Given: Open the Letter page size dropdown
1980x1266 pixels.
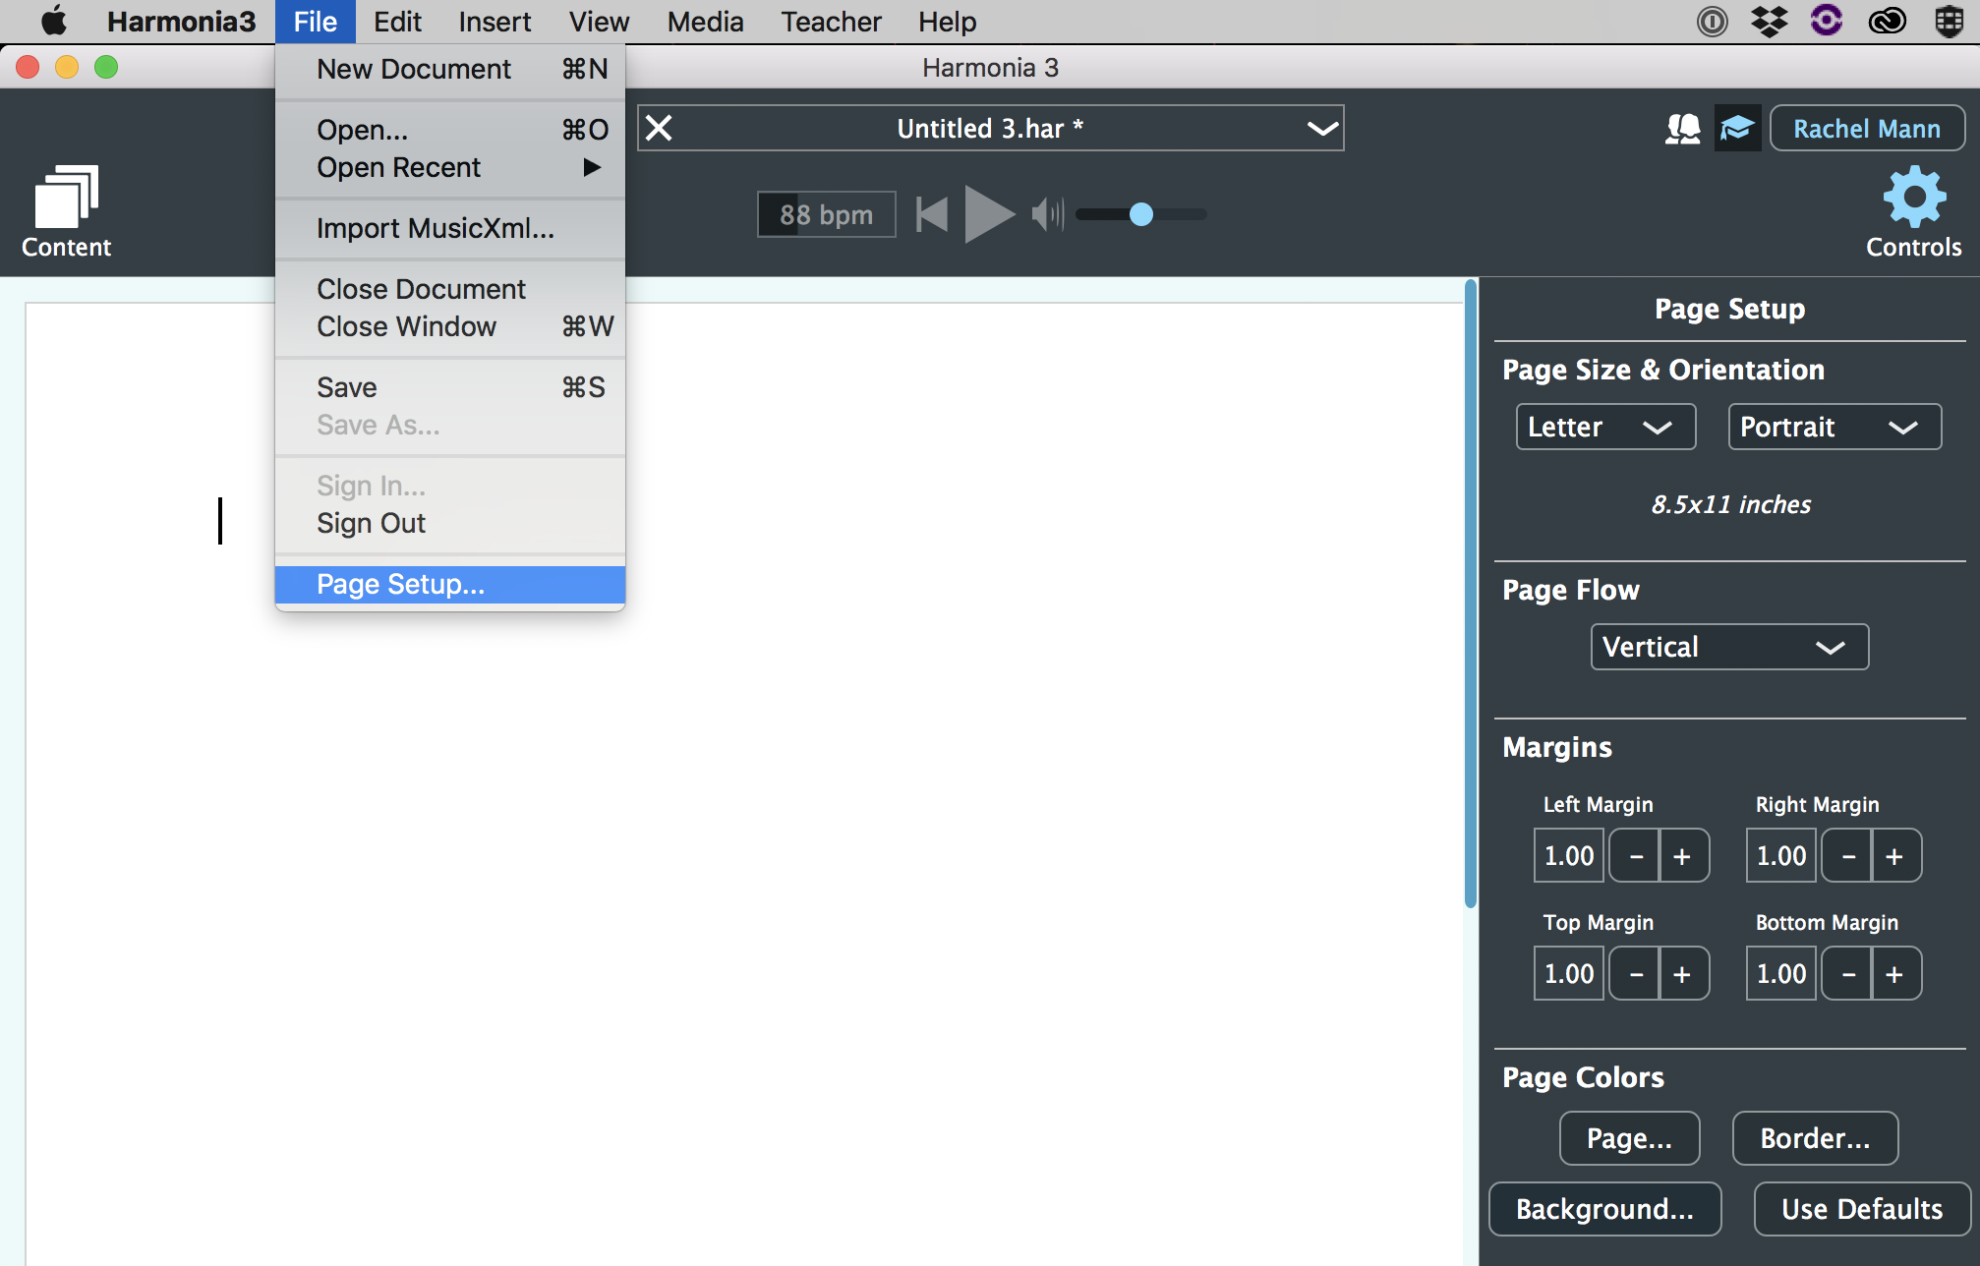Looking at the screenshot, I should (x=1605, y=427).
